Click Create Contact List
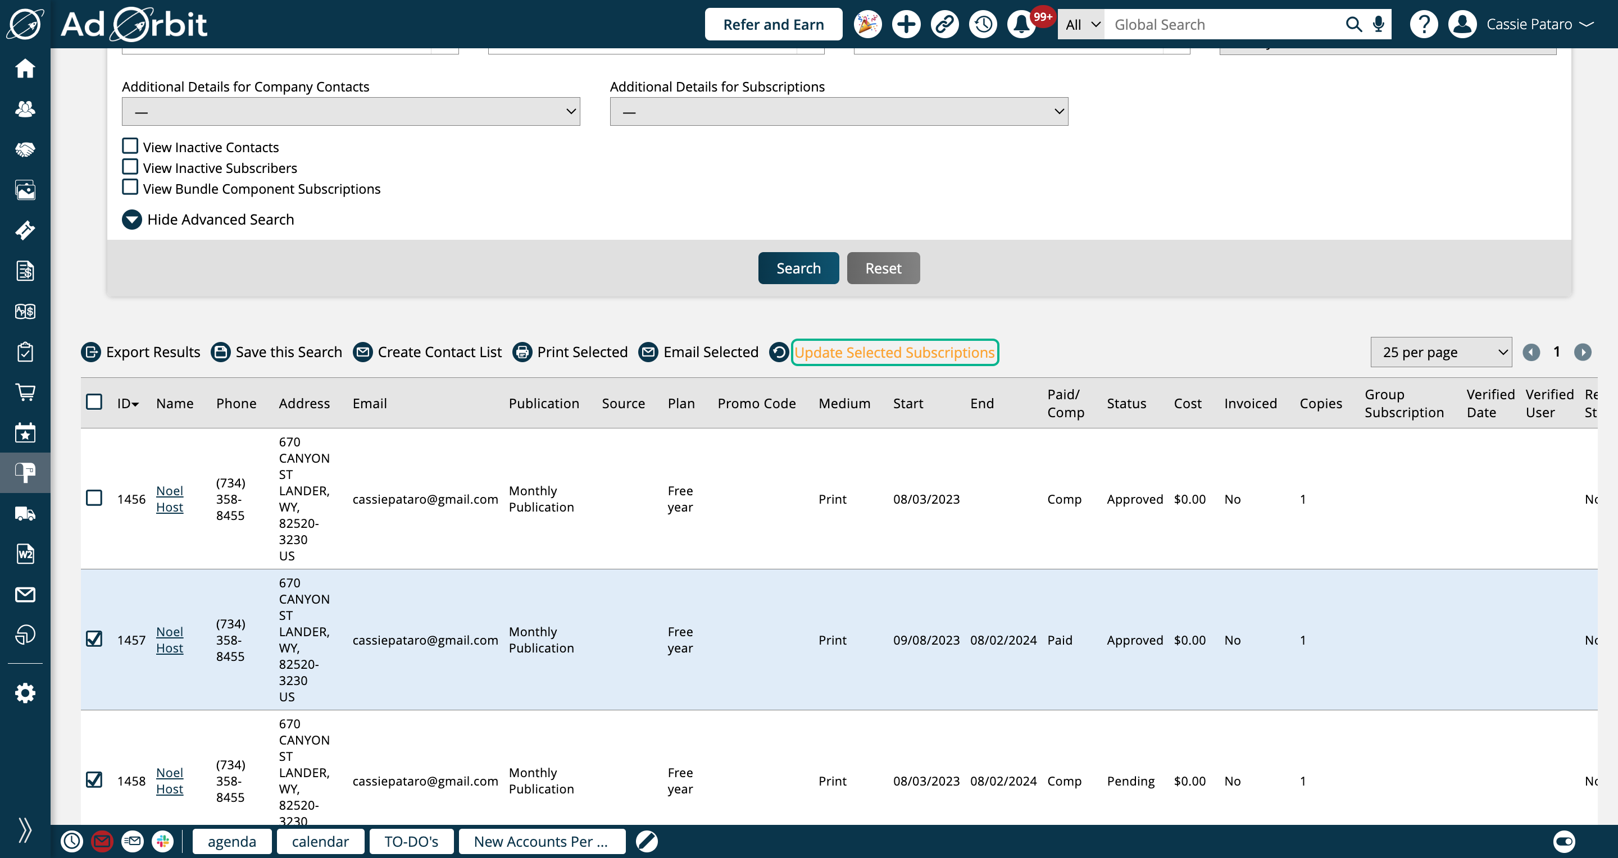Image resolution: width=1618 pixels, height=858 pixels. point(427,352)
